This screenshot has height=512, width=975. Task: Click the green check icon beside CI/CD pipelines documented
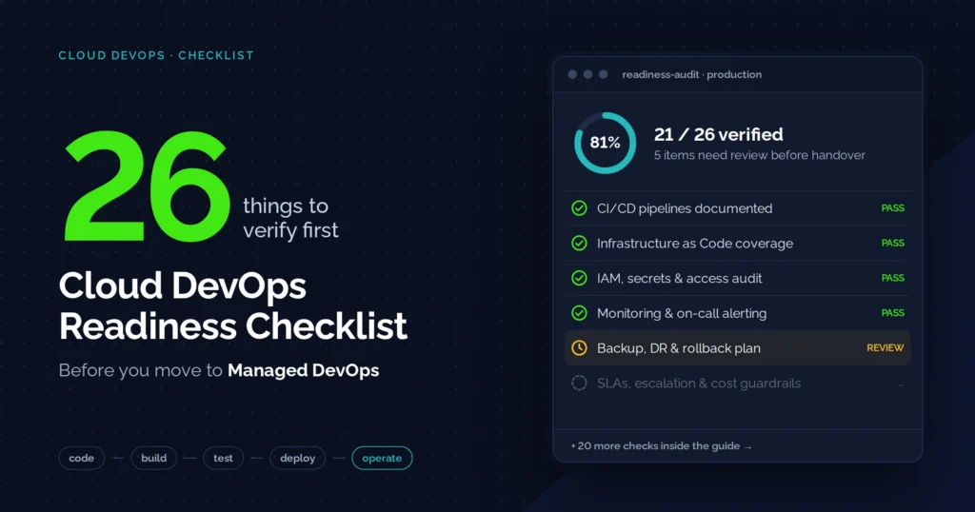click(x=579, y=208)
